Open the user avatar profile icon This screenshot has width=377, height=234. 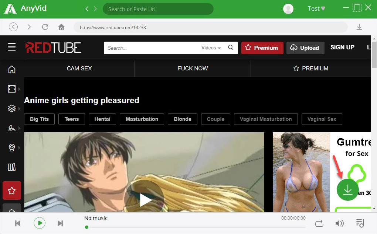(x=288, y=9)
